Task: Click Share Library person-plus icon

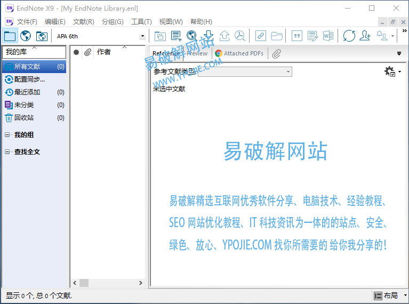Action: [365, 36]
